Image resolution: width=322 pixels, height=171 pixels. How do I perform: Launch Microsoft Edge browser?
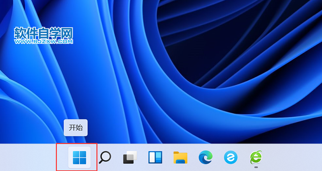(x=206, y=157)
